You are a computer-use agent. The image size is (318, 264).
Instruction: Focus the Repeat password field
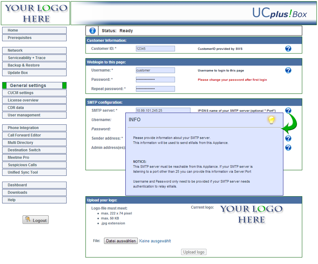155,89
